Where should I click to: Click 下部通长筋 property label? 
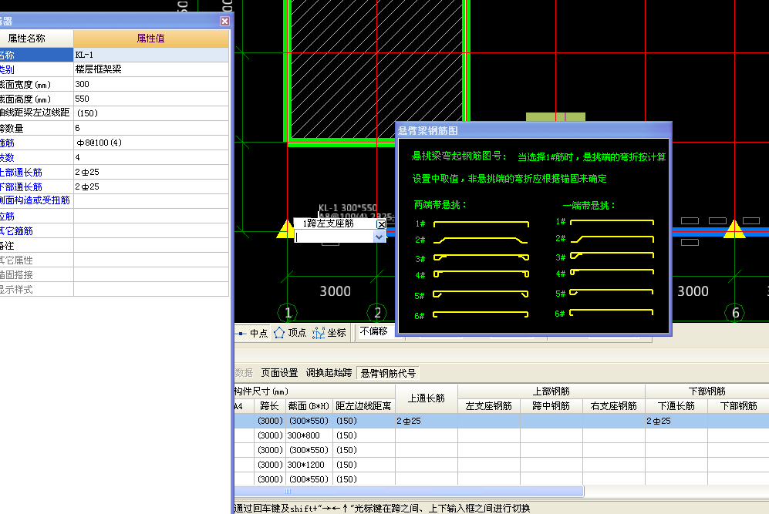tap(21, 187)
